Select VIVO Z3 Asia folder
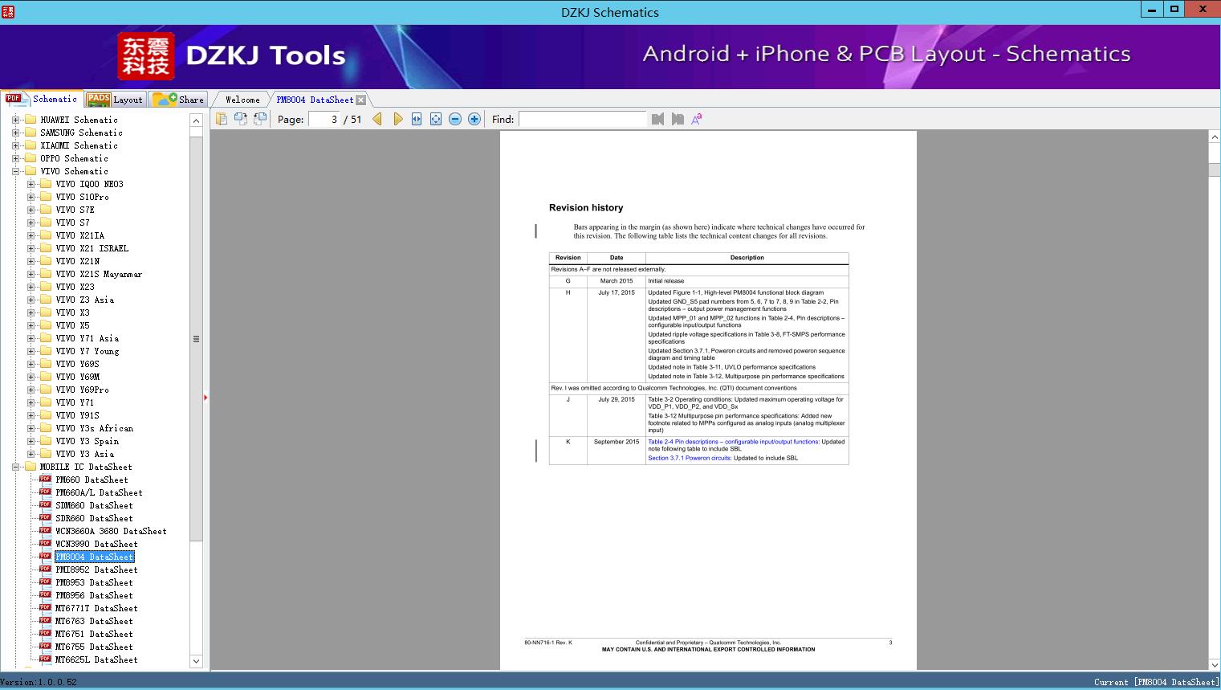 (84, 300)
